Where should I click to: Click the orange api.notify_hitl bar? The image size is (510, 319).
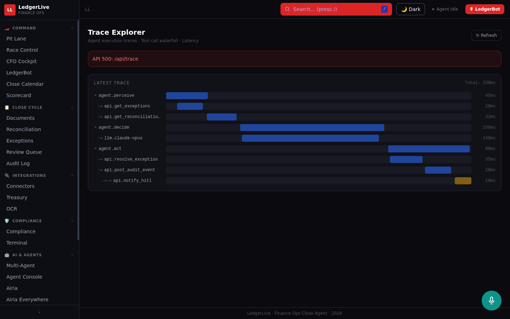463,181
